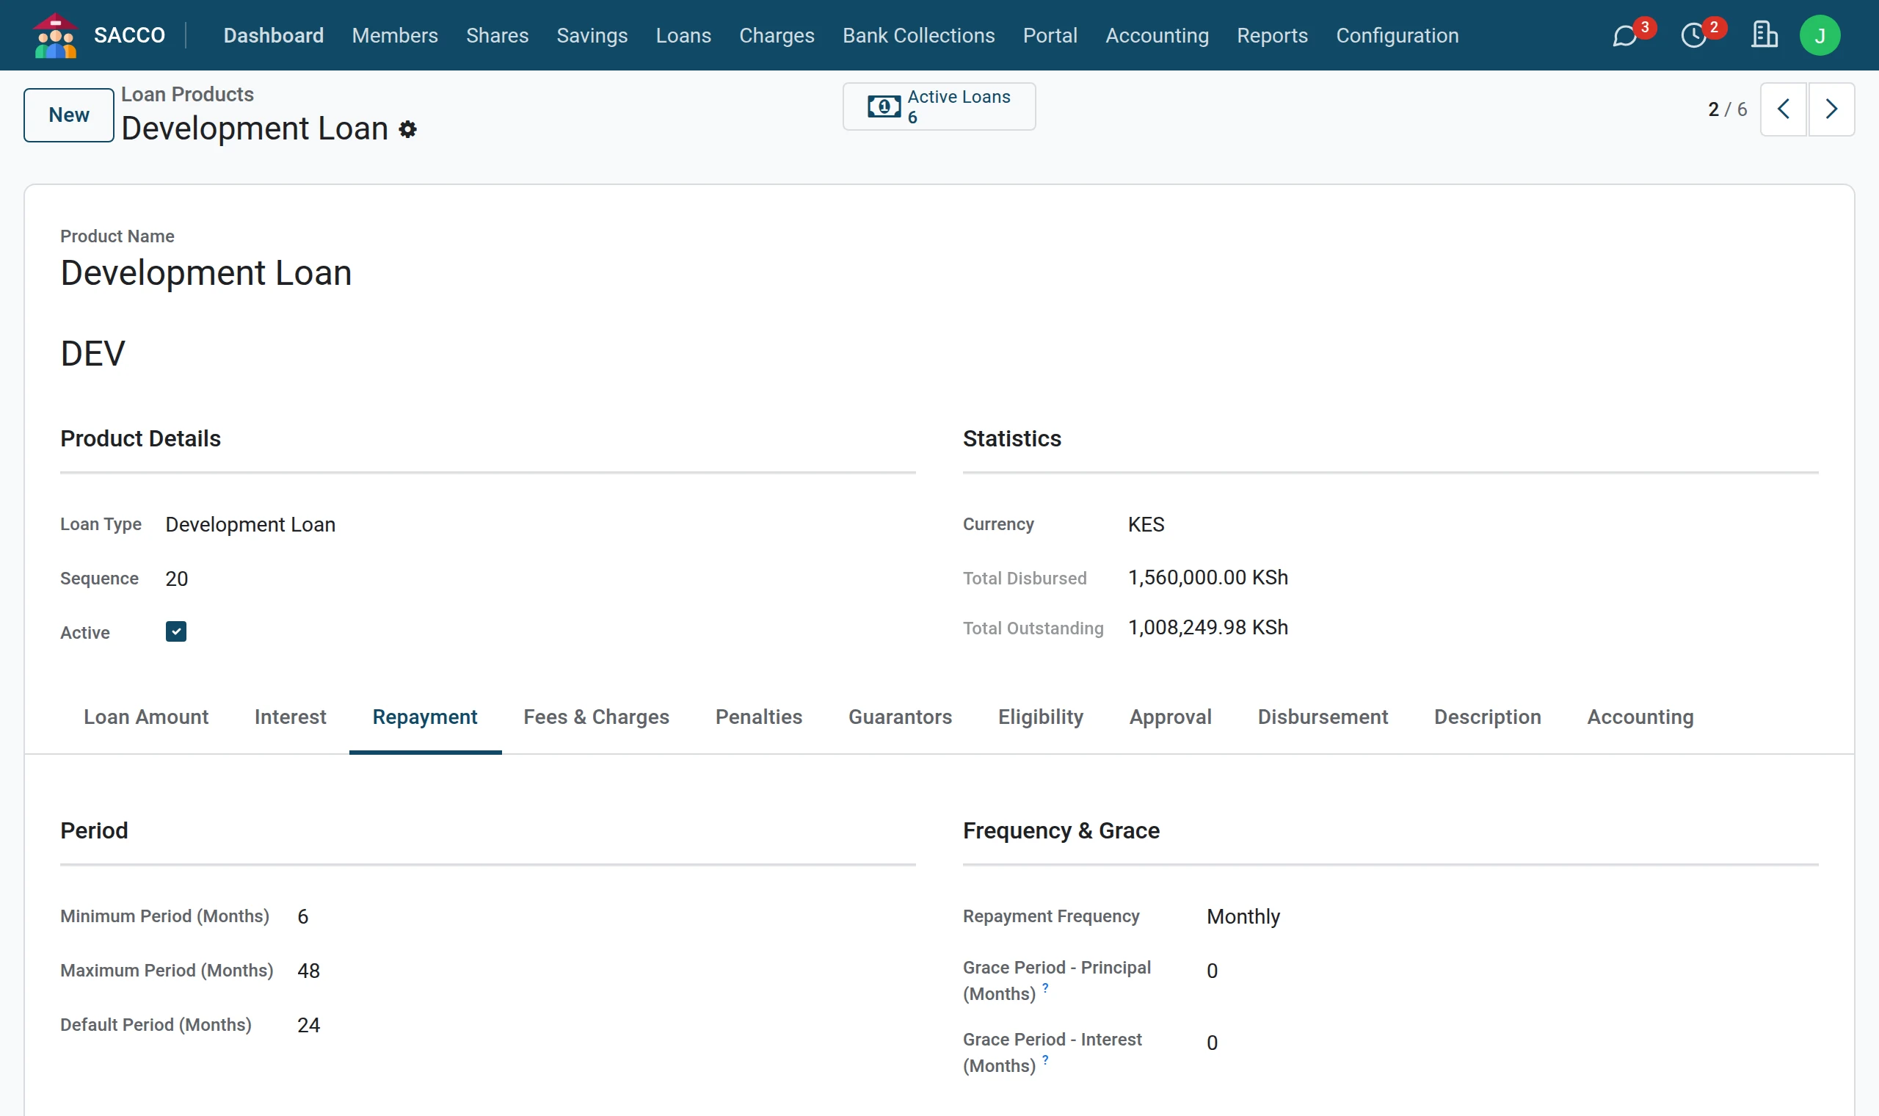The image size is (1879, 1116).
Task: Open the Accounting top menu
Action: pyautogui.click(x=1157, y=35)
